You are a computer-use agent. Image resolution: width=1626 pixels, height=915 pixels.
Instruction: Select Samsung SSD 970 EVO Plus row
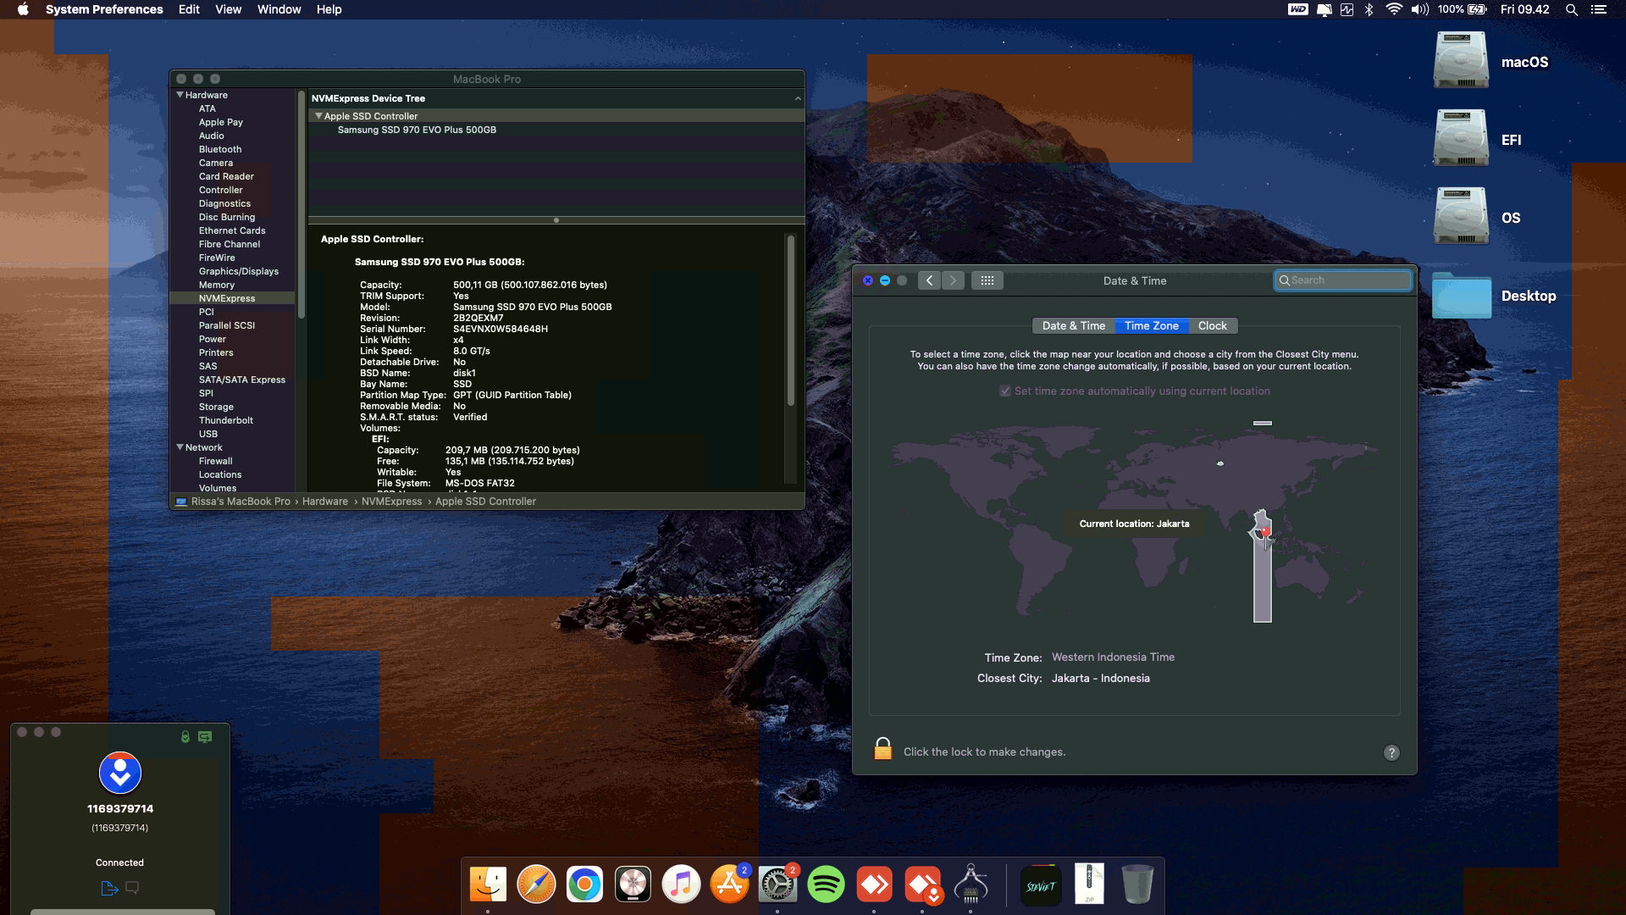[556, 130]
